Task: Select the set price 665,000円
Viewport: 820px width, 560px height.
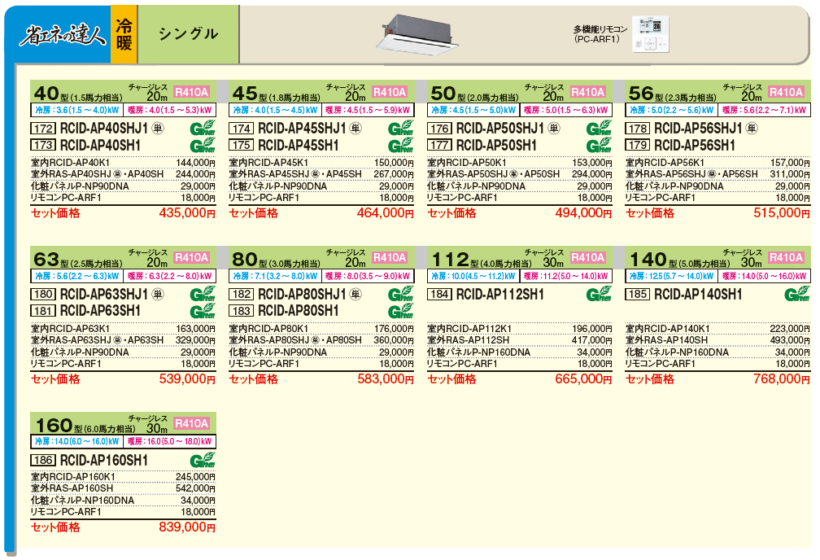Action: (583, 378)
